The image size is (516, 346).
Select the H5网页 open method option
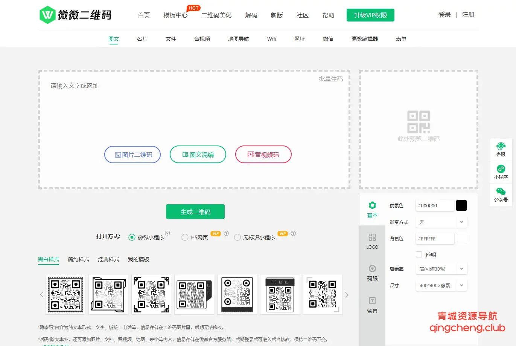[x=185, y=237]
